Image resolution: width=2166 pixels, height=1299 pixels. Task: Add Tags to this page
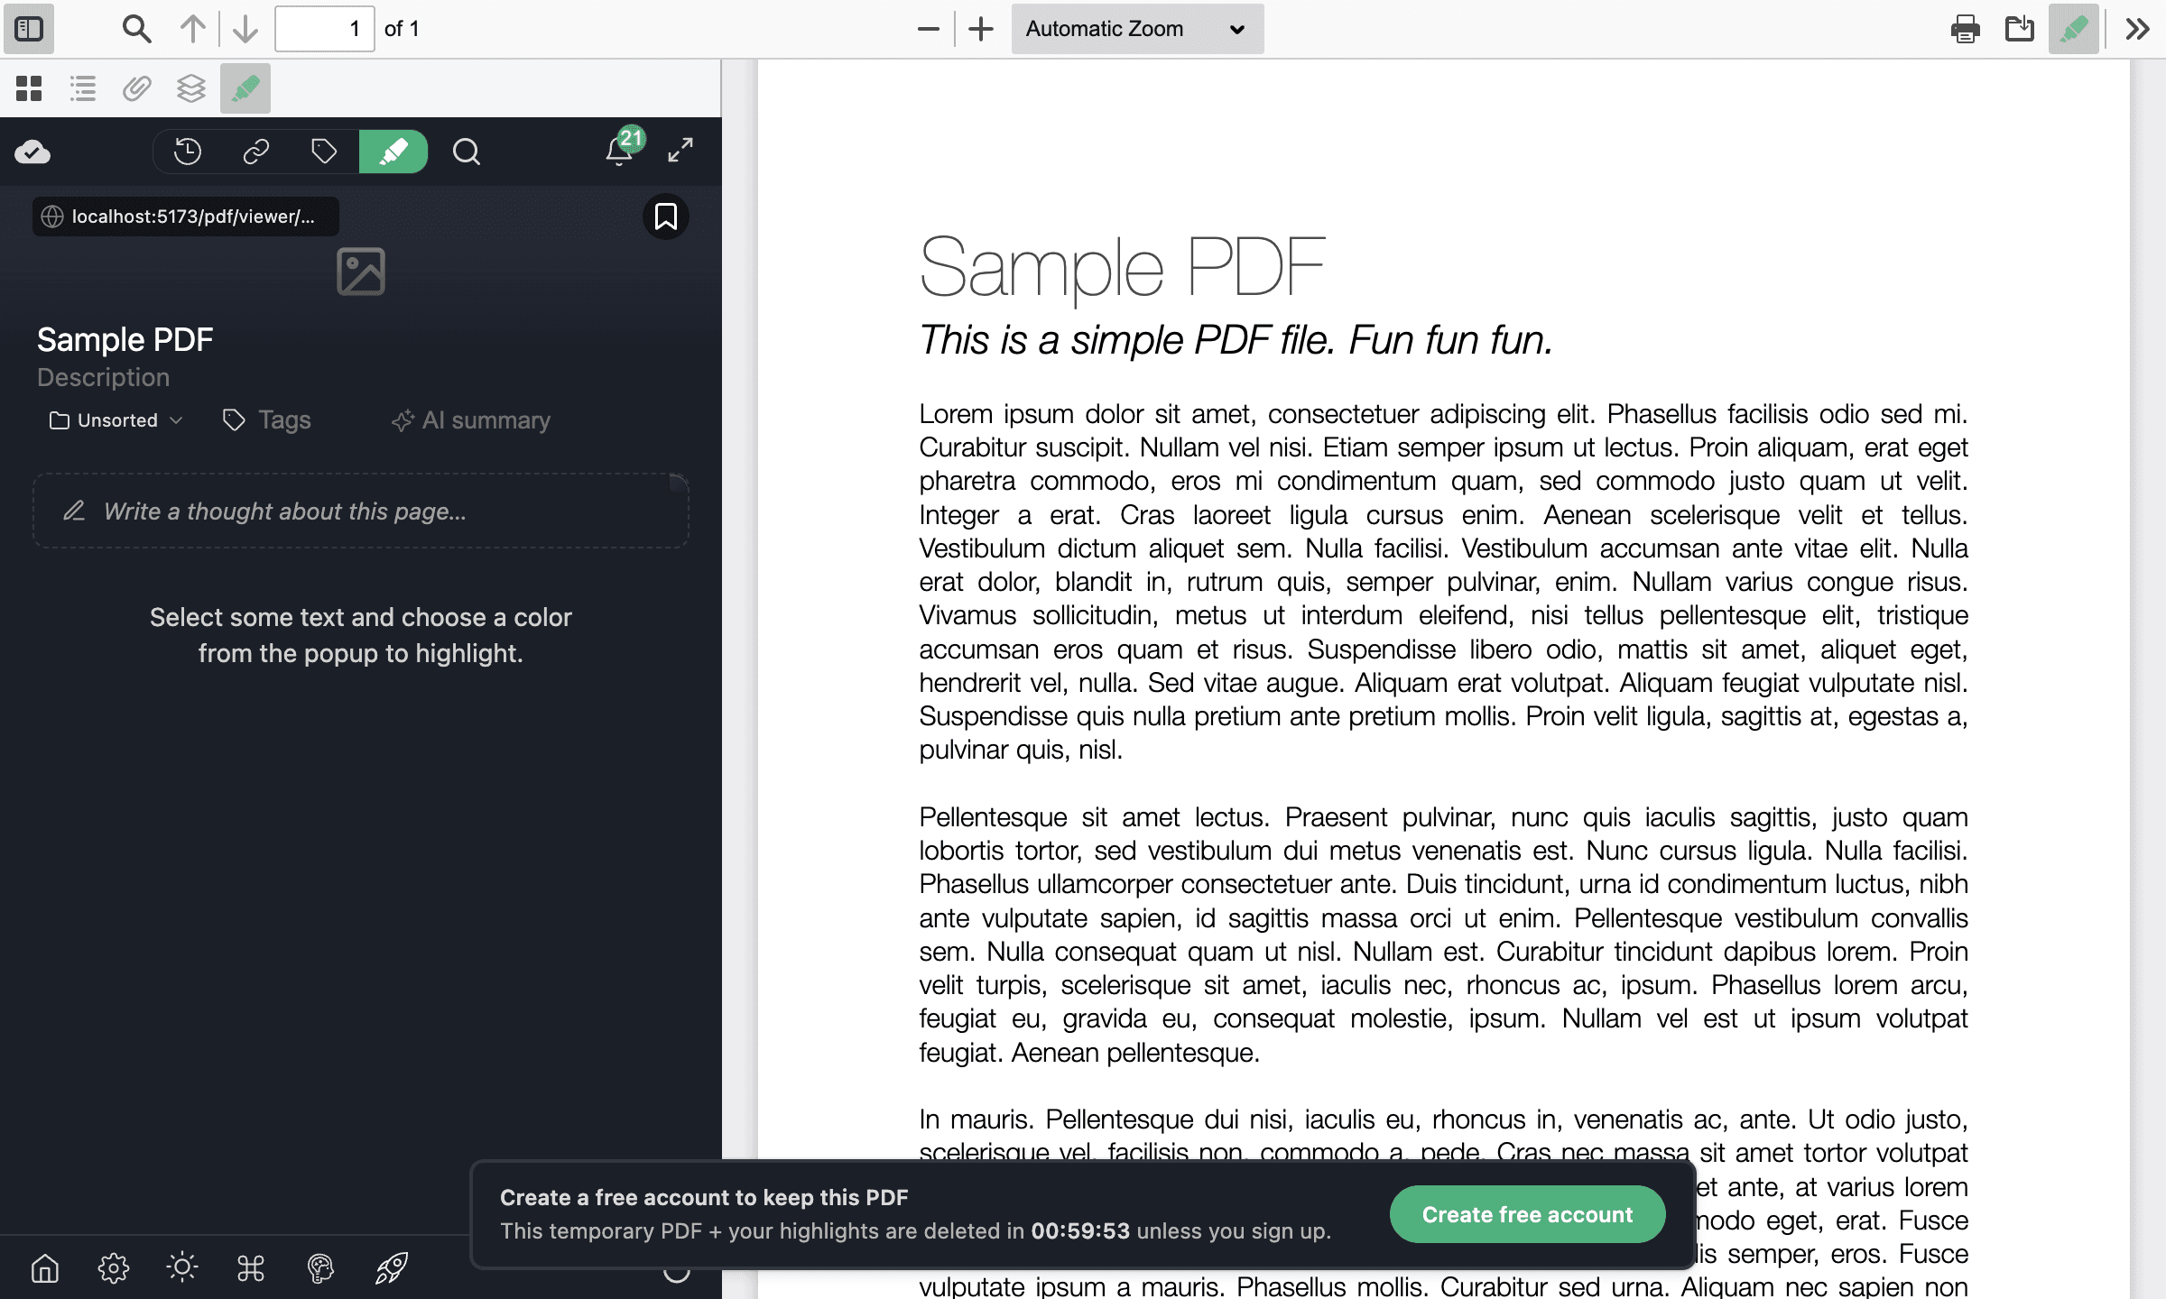point(267,420)
